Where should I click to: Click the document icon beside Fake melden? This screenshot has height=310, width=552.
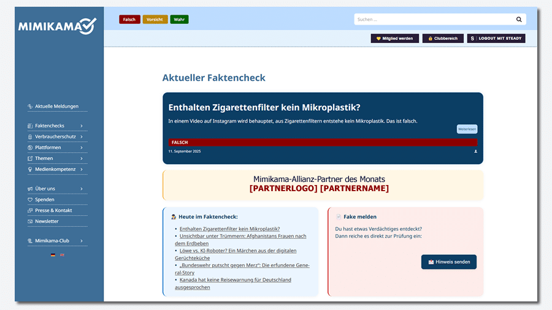point(339,217)
